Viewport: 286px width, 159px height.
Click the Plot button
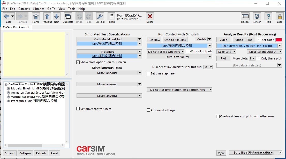(x=223, y=58)
